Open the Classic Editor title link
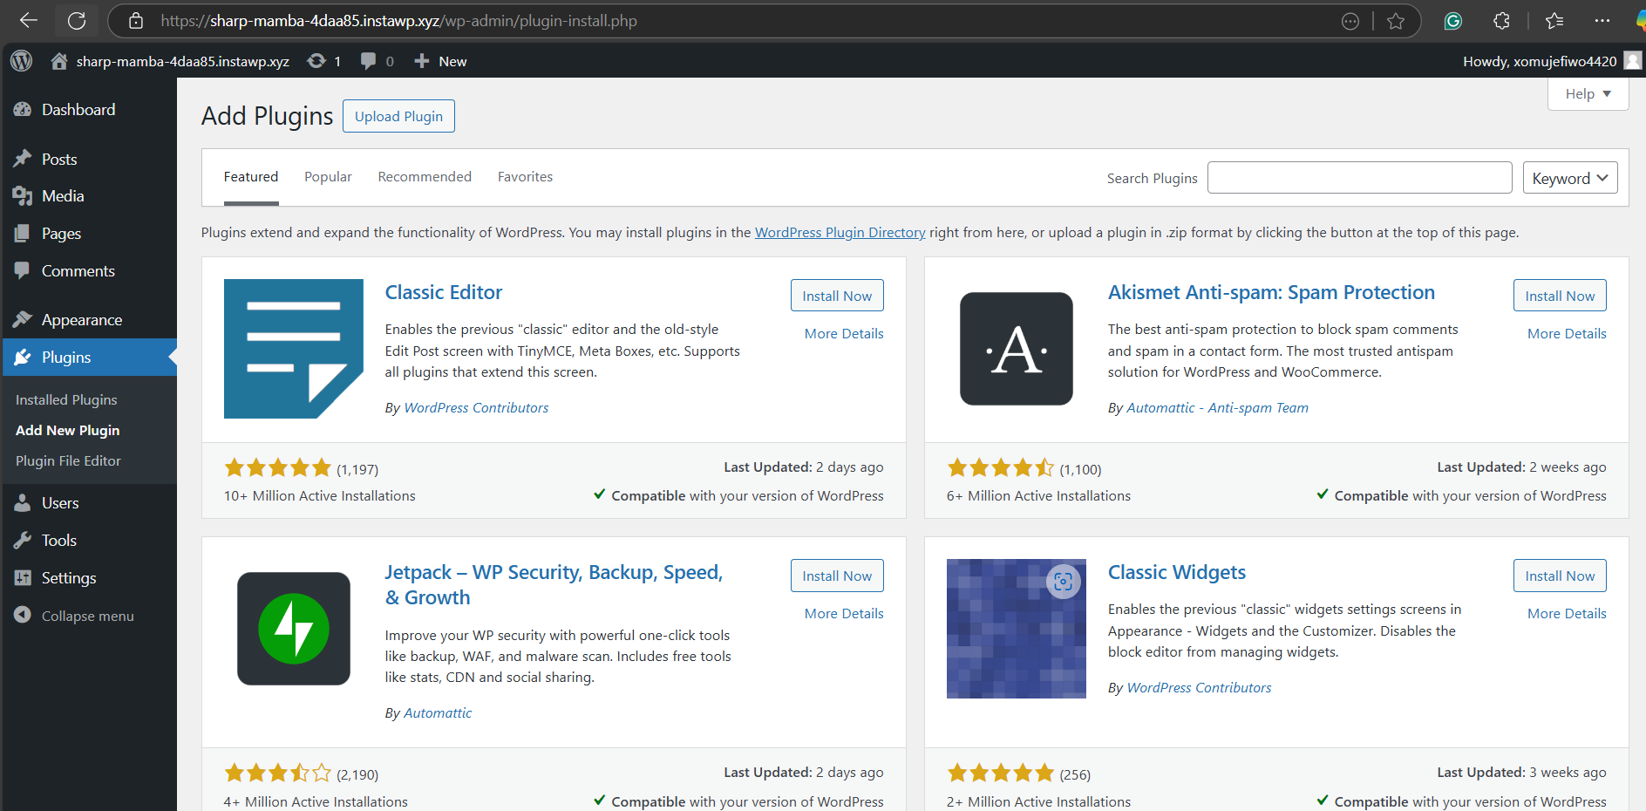This screenshot has height=811, width=1646. point(444,293)
